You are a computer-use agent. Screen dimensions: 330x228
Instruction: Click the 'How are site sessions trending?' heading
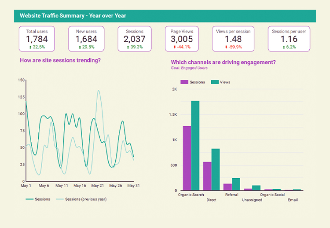[60, 60]
